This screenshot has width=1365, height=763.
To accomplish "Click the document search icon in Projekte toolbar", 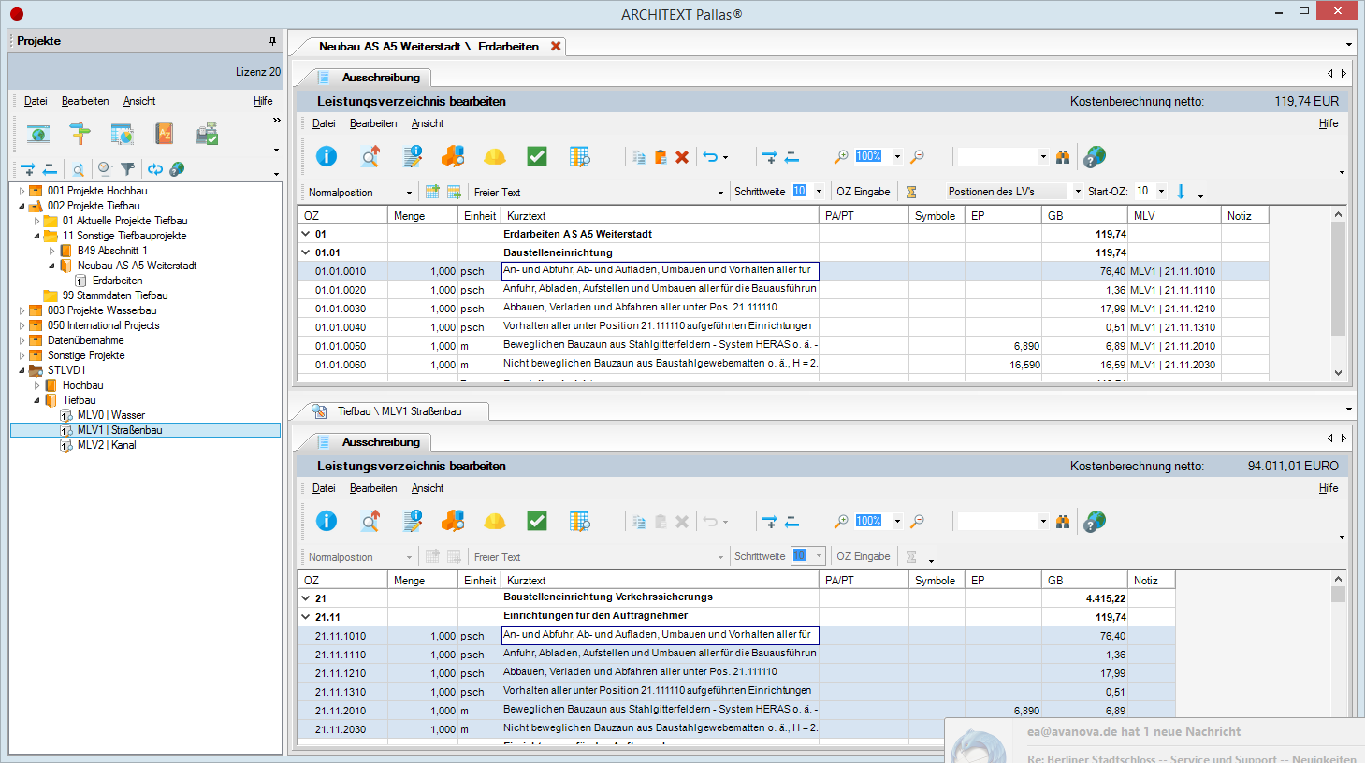I will (x=79, y=169).
